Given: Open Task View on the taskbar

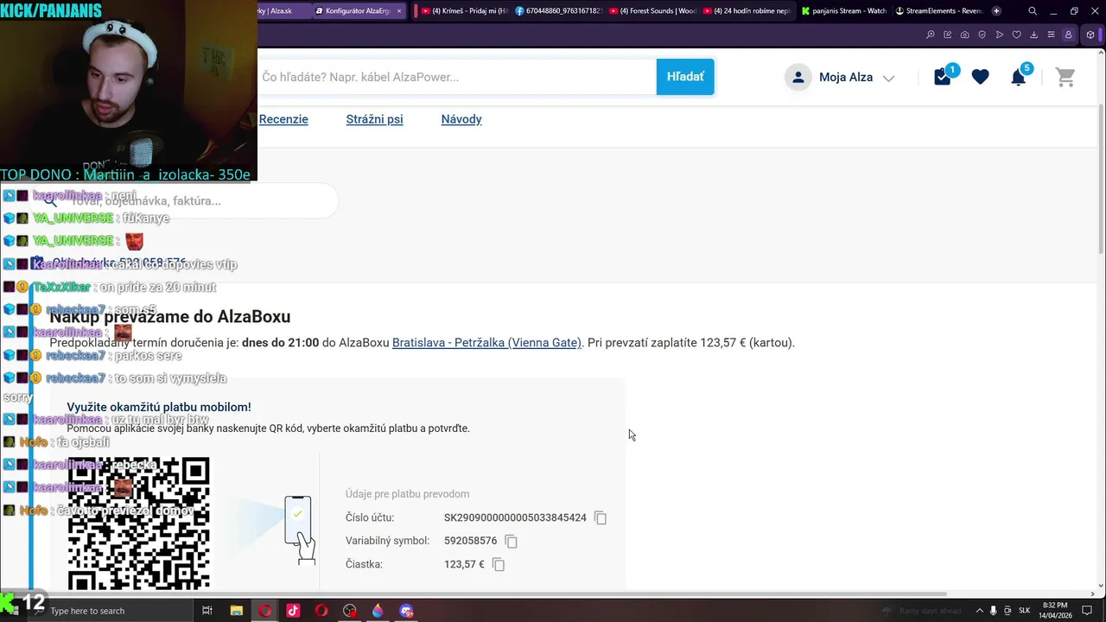Looking at the screenshot, I should click(x=207, y=611).
